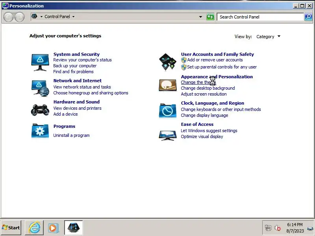Click the Back navigation arrow
Screen dimensions: 315x236
point(8,17)
